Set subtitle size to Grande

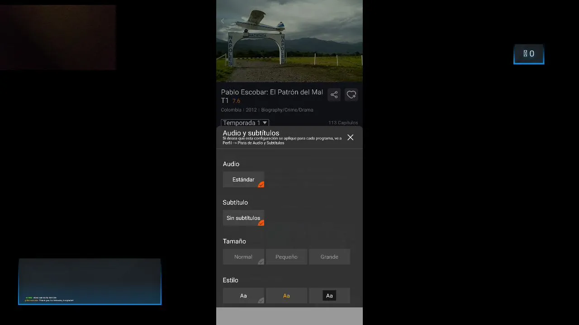coord(329,257)
